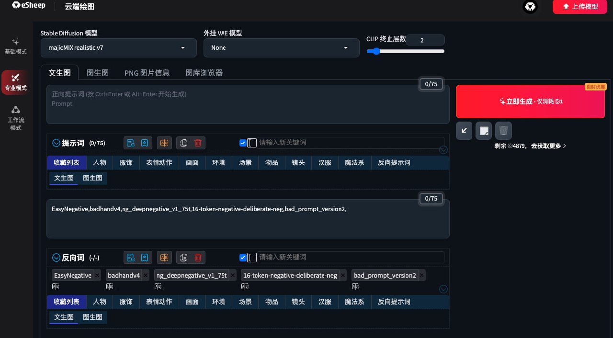The image size is (613, 338).
Task: Switch to the 图生图 main tab
Action: point(98,73)
